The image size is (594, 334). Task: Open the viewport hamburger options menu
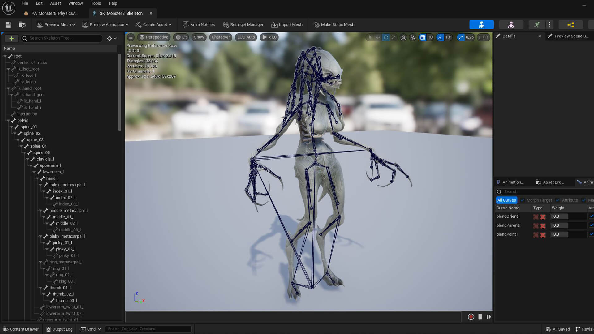[x=131, y=37]
